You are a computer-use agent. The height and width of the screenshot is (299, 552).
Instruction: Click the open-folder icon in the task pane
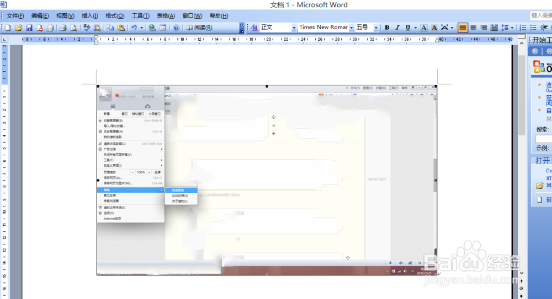click(x=539, y=186)
